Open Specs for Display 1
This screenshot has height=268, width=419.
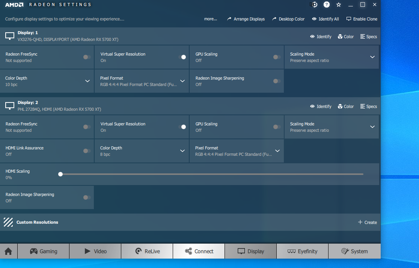368,37
